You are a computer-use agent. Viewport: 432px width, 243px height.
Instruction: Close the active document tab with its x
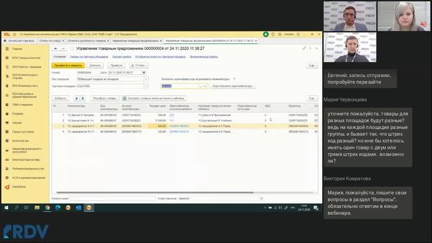[x=256, y=40]
